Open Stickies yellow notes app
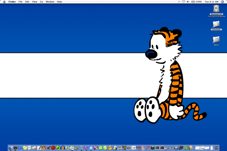The image size is (227, 151). [x=25, y=148]
